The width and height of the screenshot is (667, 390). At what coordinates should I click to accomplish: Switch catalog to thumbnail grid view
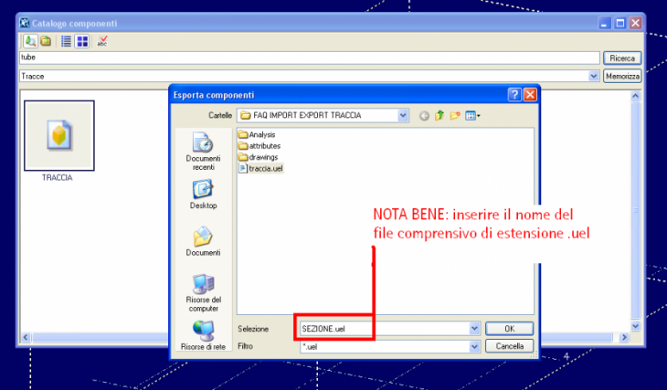pos(82,41)
